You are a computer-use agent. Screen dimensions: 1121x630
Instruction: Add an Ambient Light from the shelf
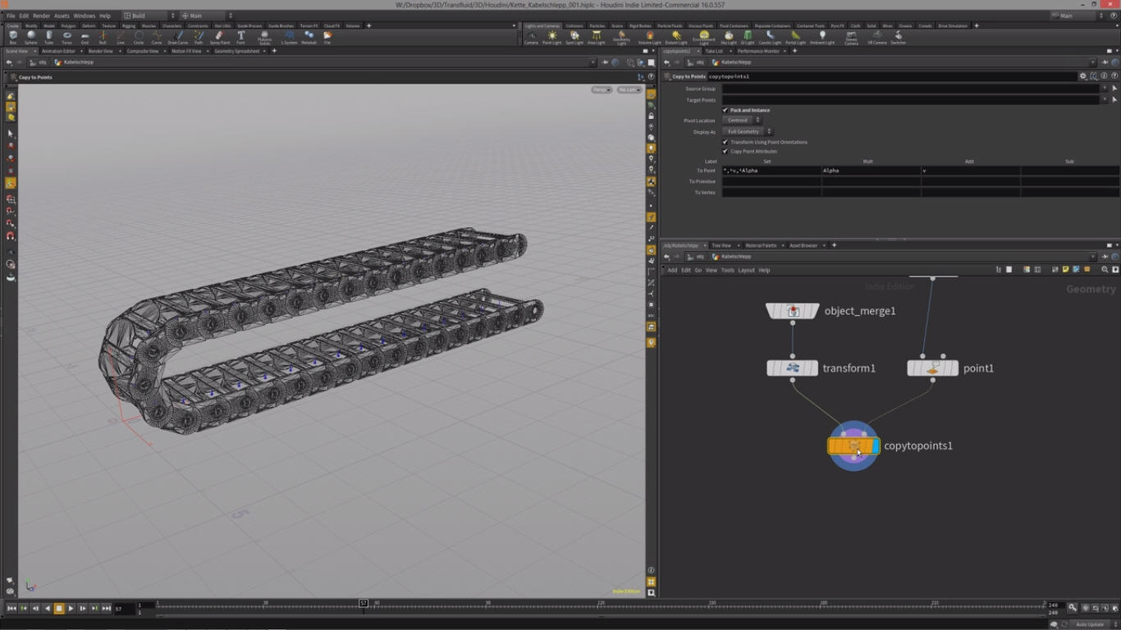pos(821,37)
